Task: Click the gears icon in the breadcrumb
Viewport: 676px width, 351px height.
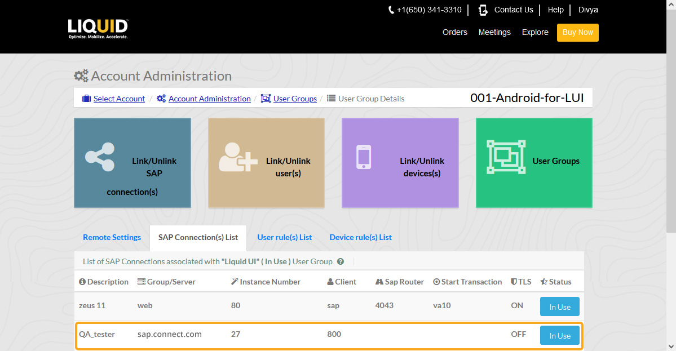Action: pyautogui.click(x=161, y=99)
